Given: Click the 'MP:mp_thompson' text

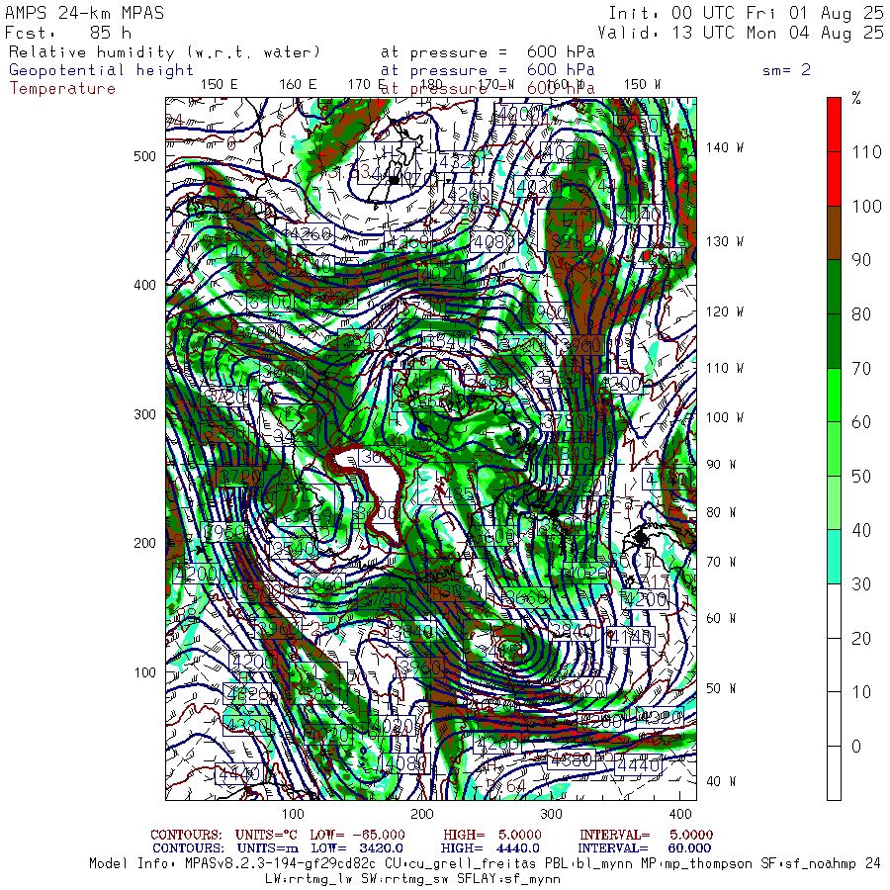Looking at the screenshot, I should pyautogui.click(x=697, y=864).
